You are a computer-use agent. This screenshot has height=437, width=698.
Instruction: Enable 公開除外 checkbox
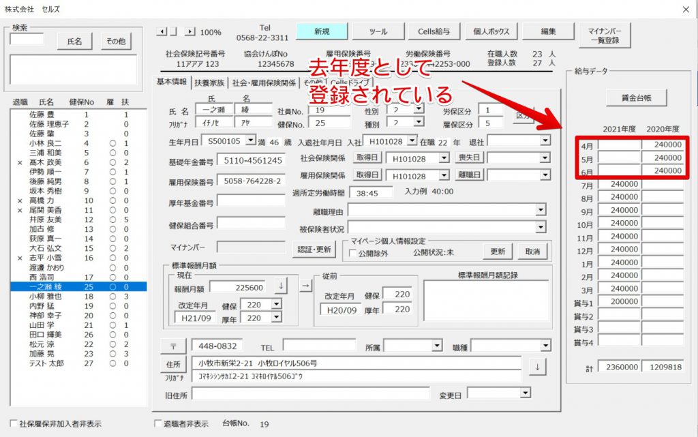[x=353, y=253]
